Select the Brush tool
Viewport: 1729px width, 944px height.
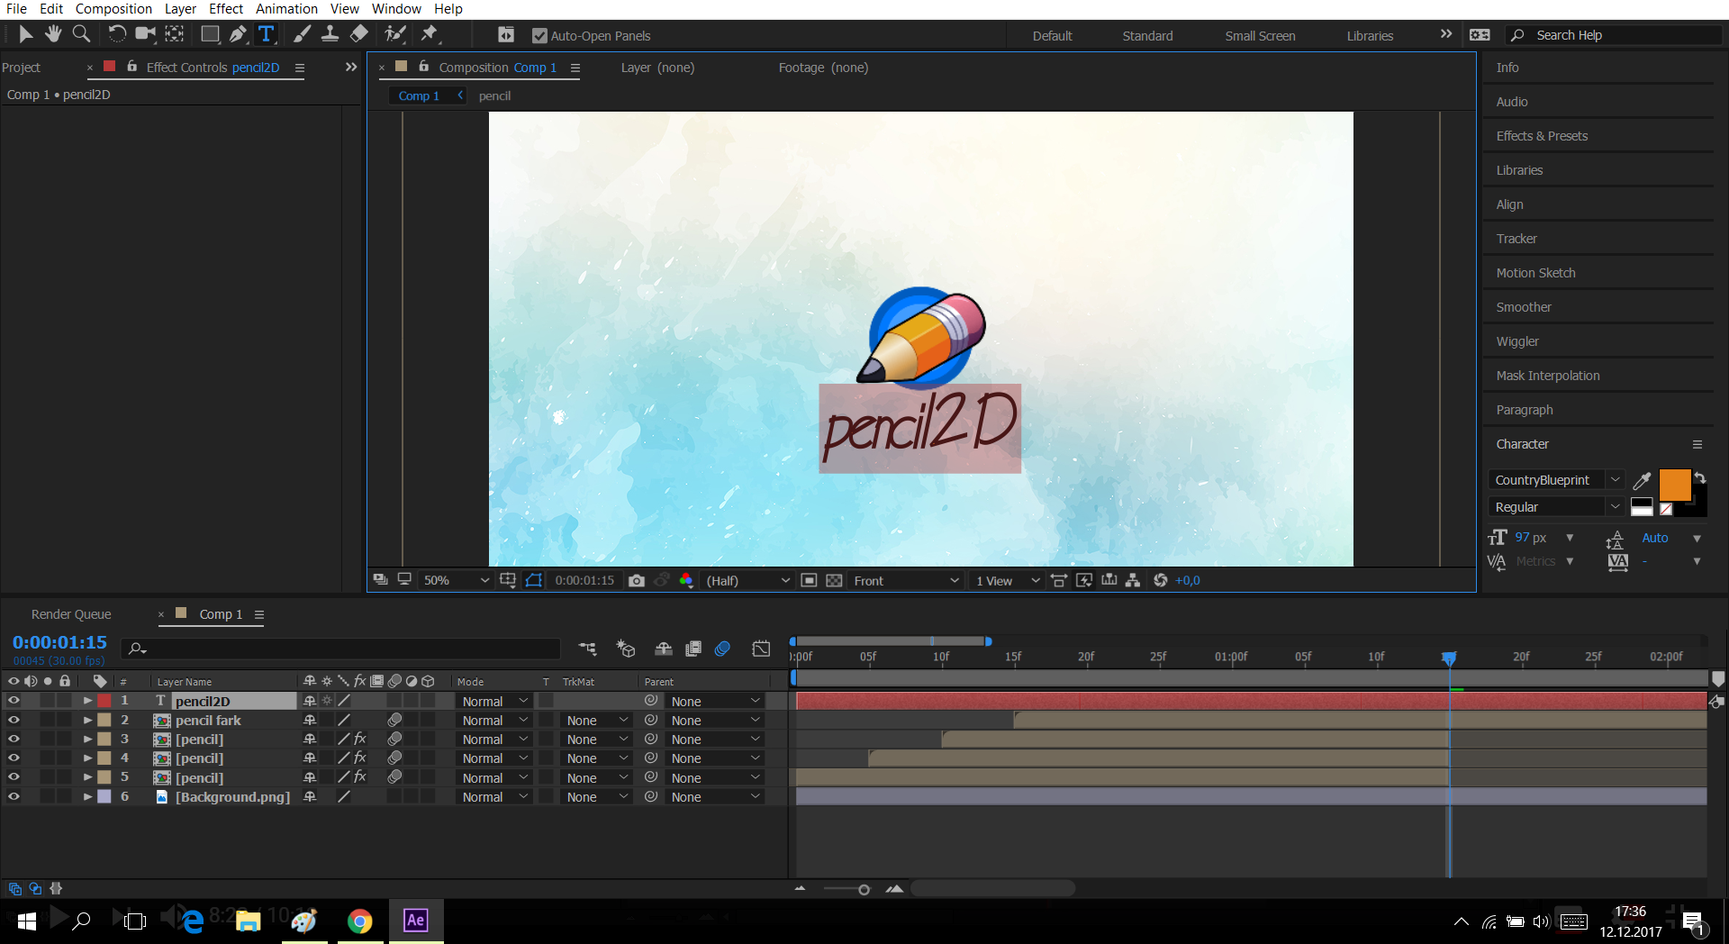point(303,34)
